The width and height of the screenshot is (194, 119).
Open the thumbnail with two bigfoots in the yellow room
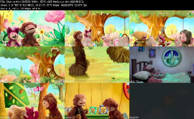click(97, 101)
